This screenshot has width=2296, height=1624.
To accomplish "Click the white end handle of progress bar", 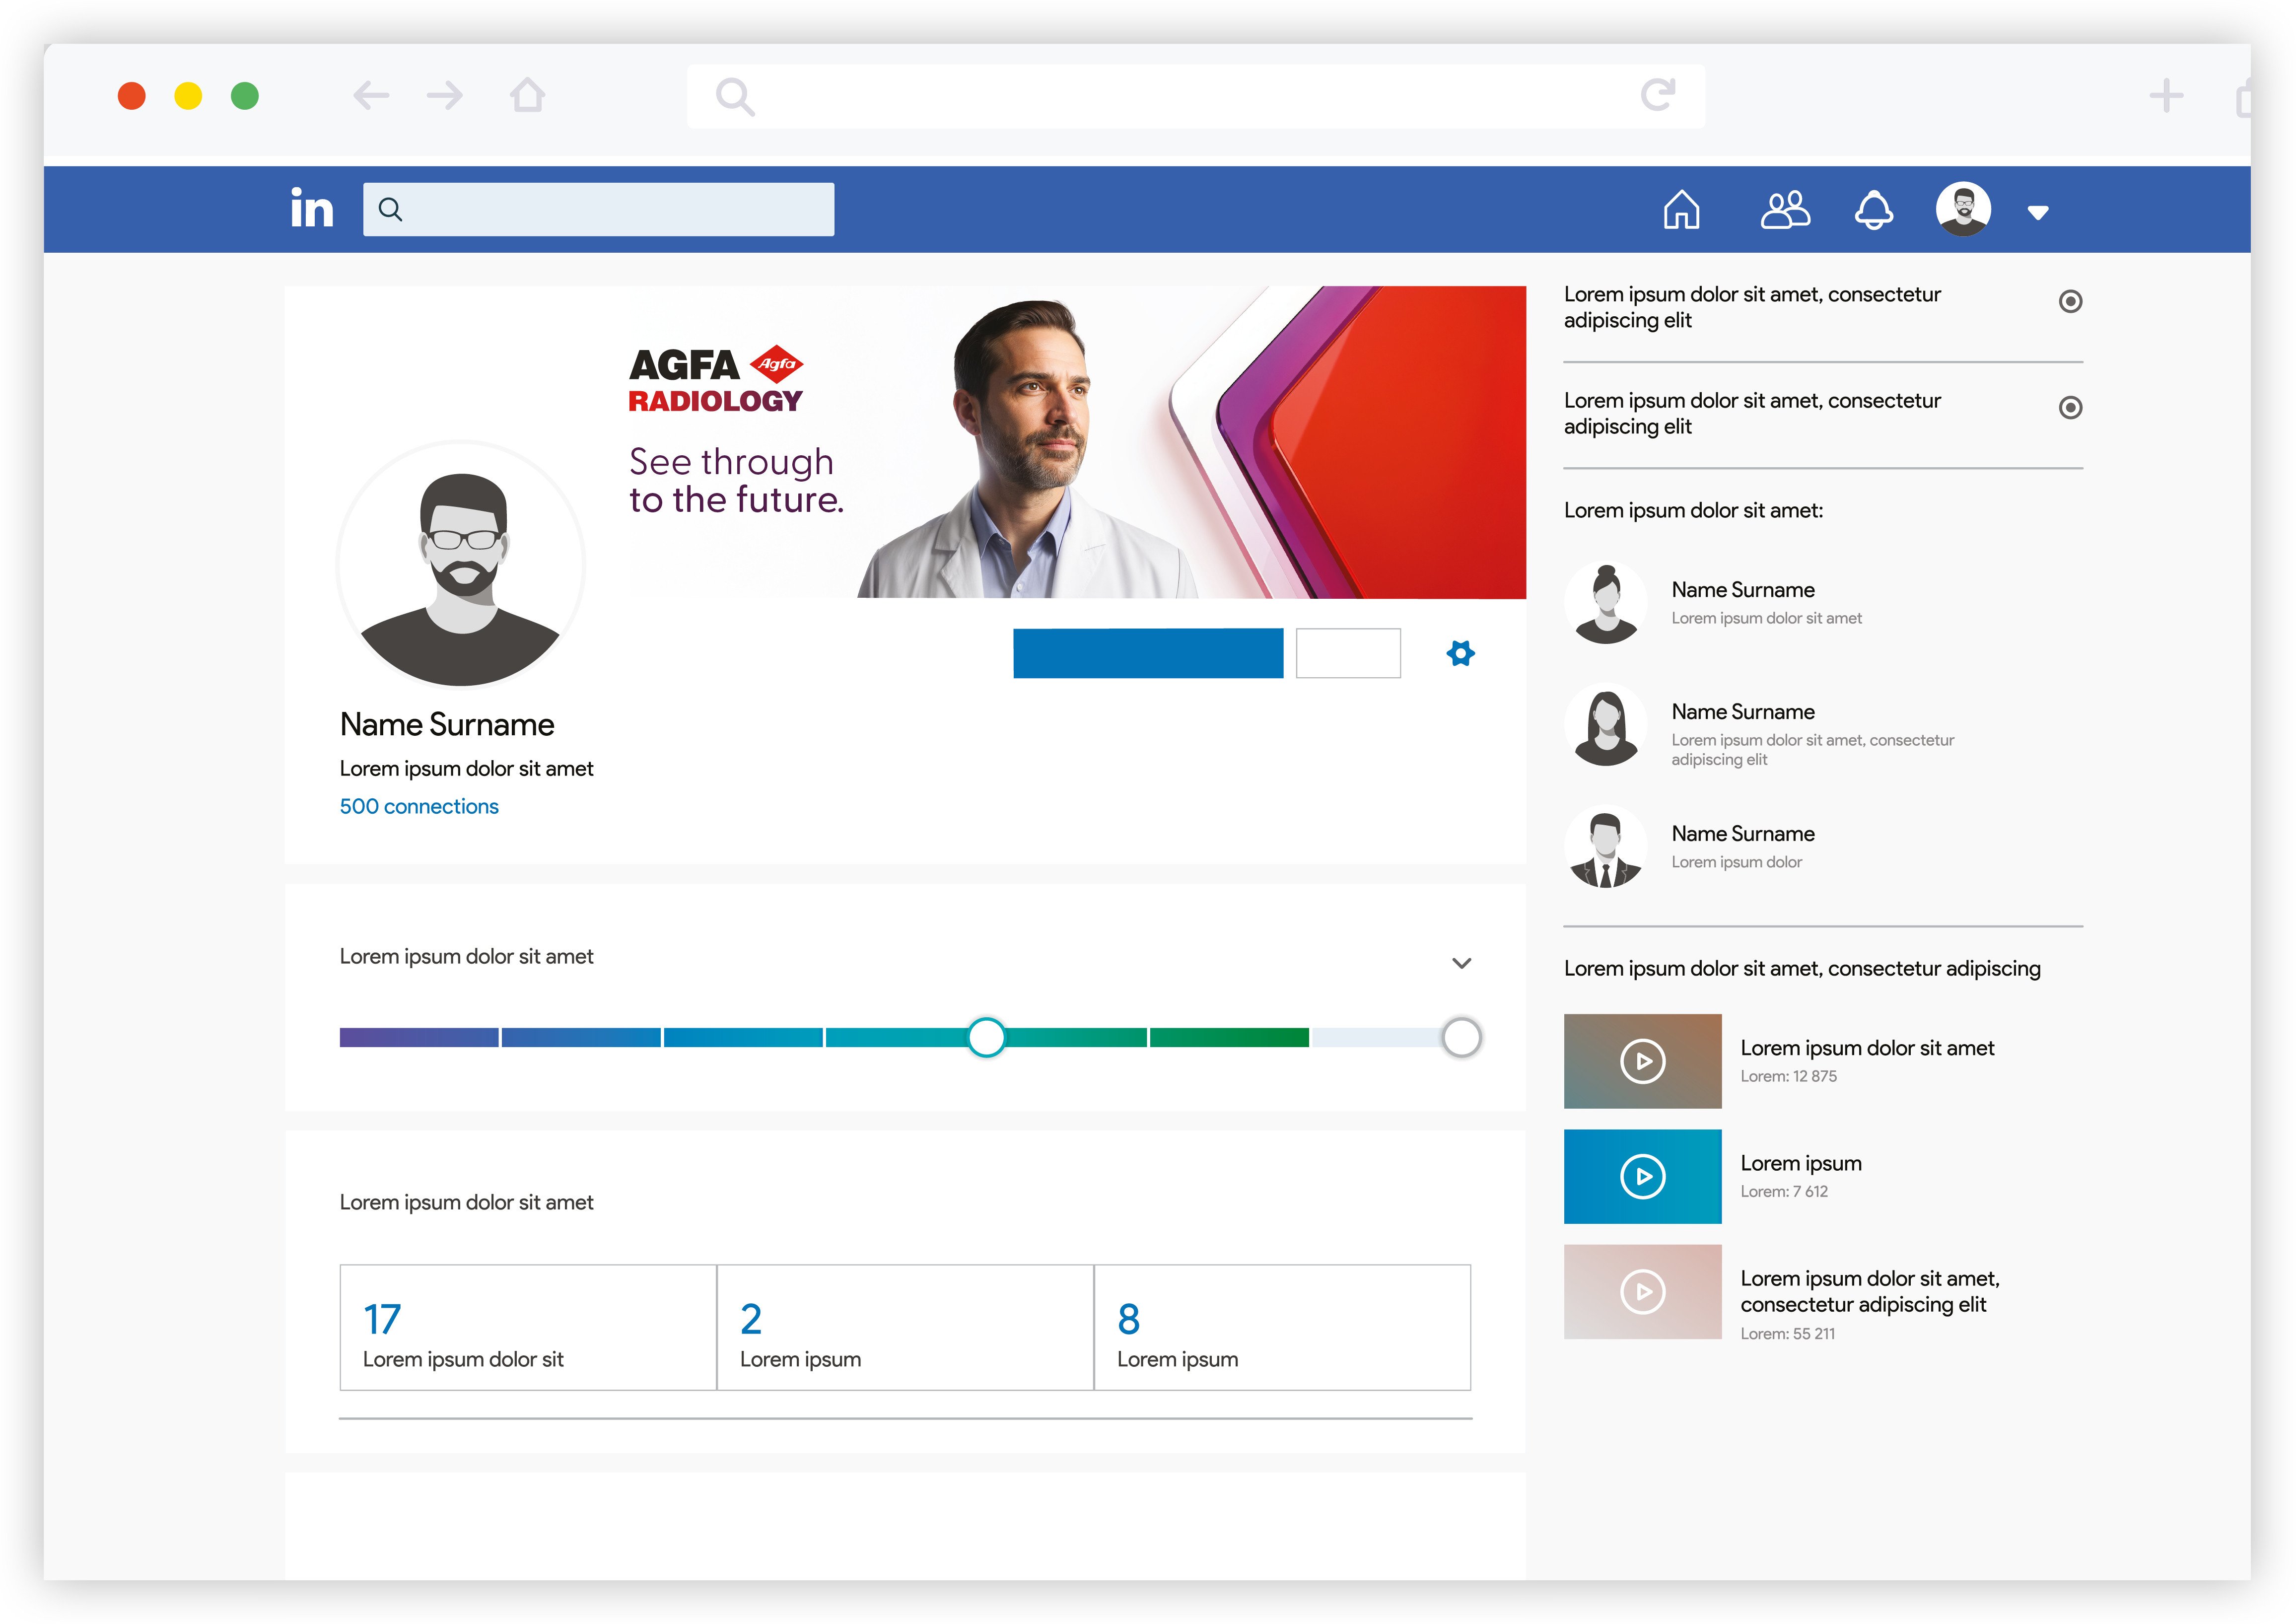I will (x=1461, y=1037).
